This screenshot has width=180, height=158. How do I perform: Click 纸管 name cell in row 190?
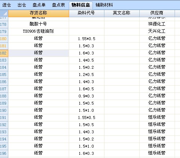(39, 110)
